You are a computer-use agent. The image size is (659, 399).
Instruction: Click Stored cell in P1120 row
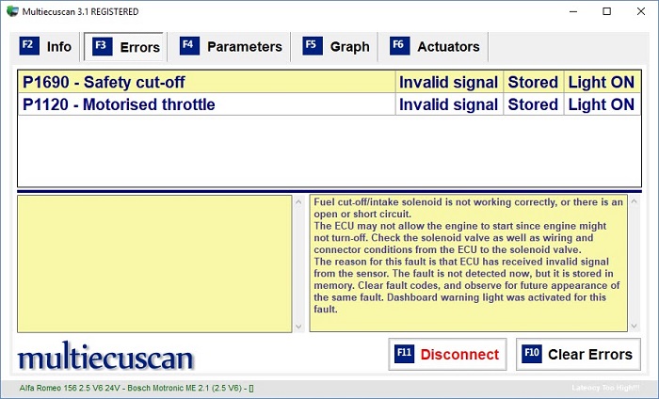(x=533, y=104)
